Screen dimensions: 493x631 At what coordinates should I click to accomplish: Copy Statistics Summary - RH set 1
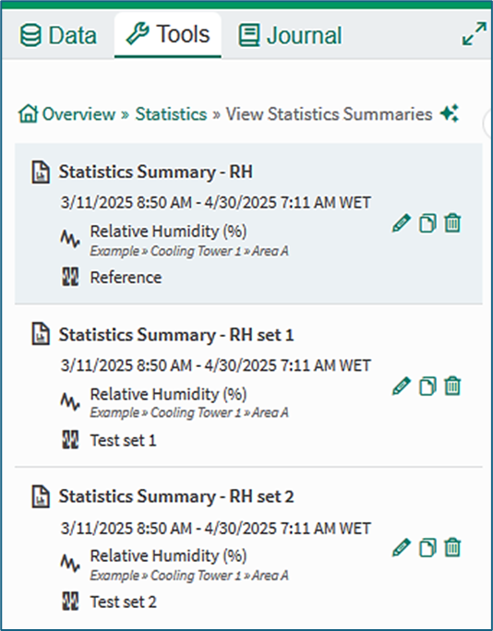pyautogui.click(x=427, y=387)
